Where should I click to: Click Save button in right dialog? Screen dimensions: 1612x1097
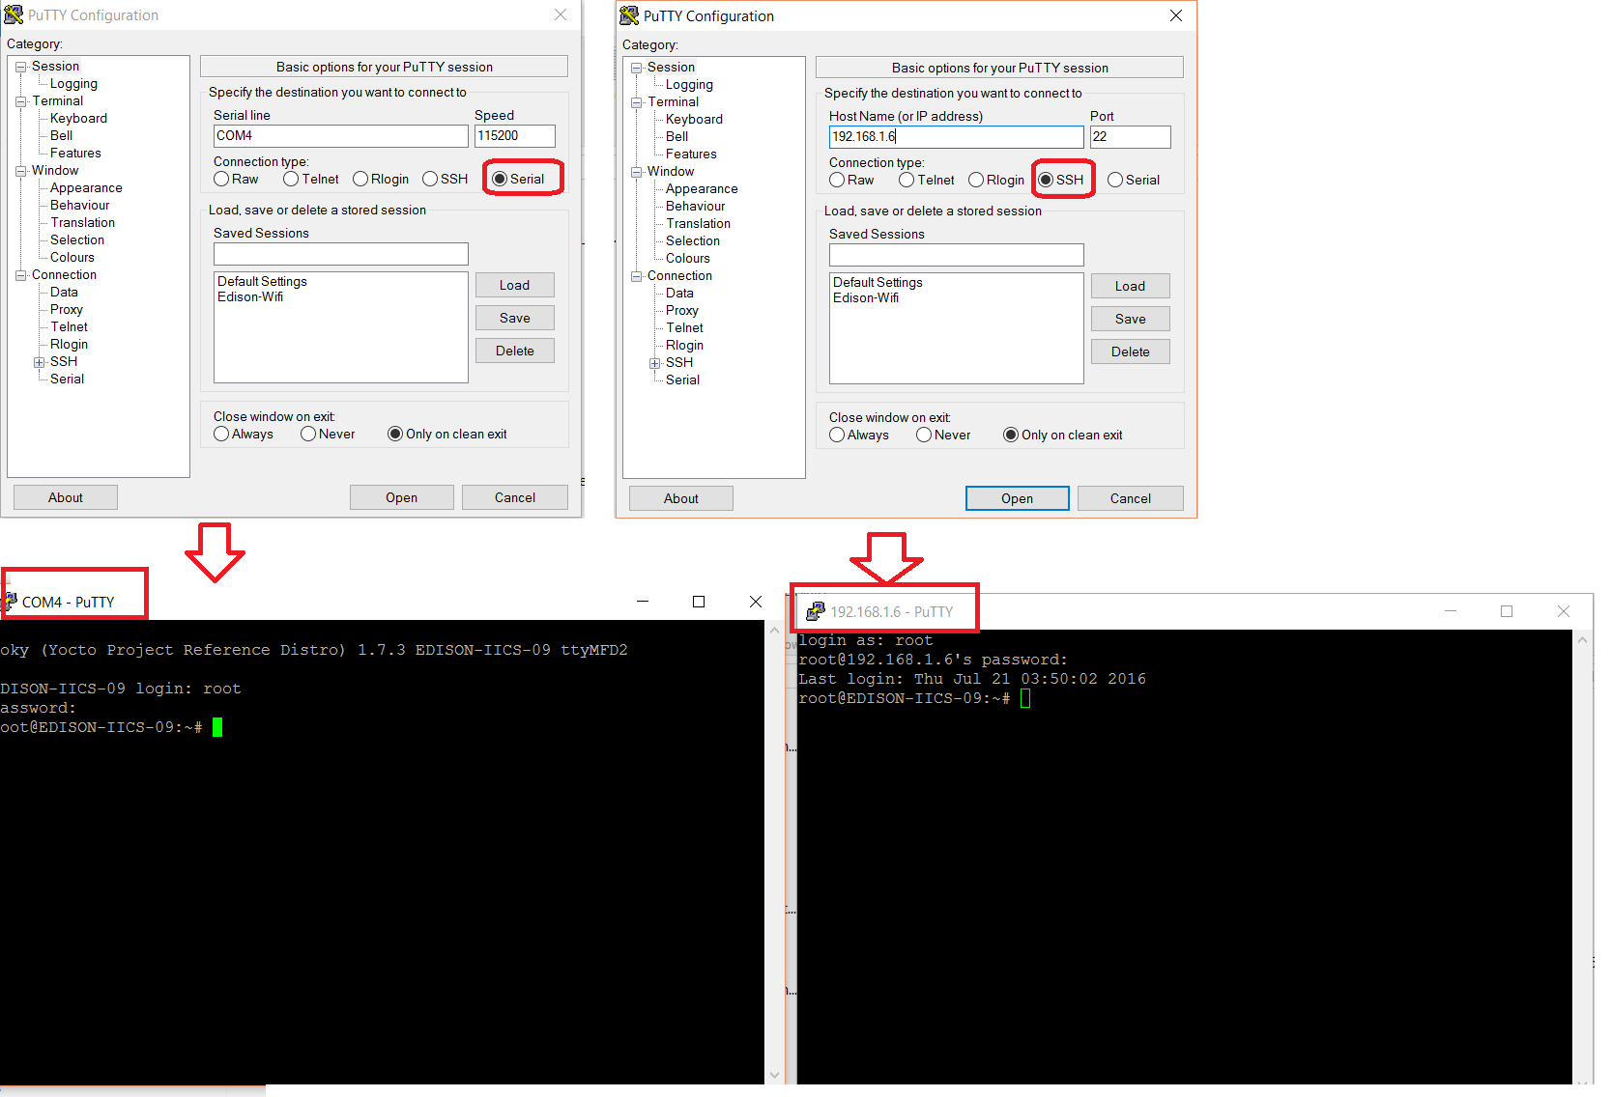(1131, 319)
